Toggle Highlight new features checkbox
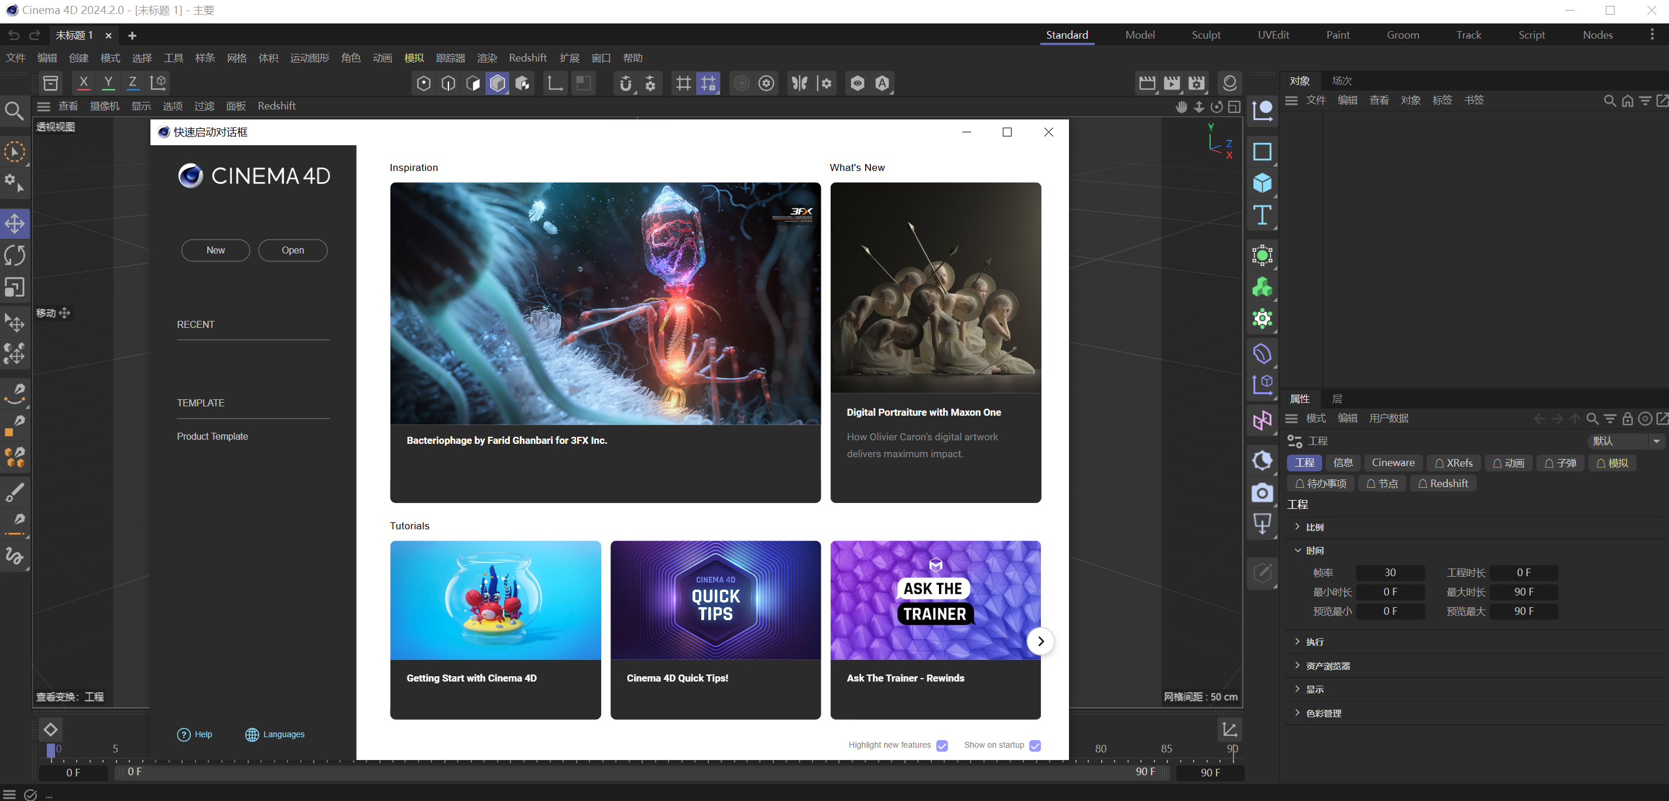Image resolution: width=1669 pixels, height=801 pixels. (x=942, y=745)
